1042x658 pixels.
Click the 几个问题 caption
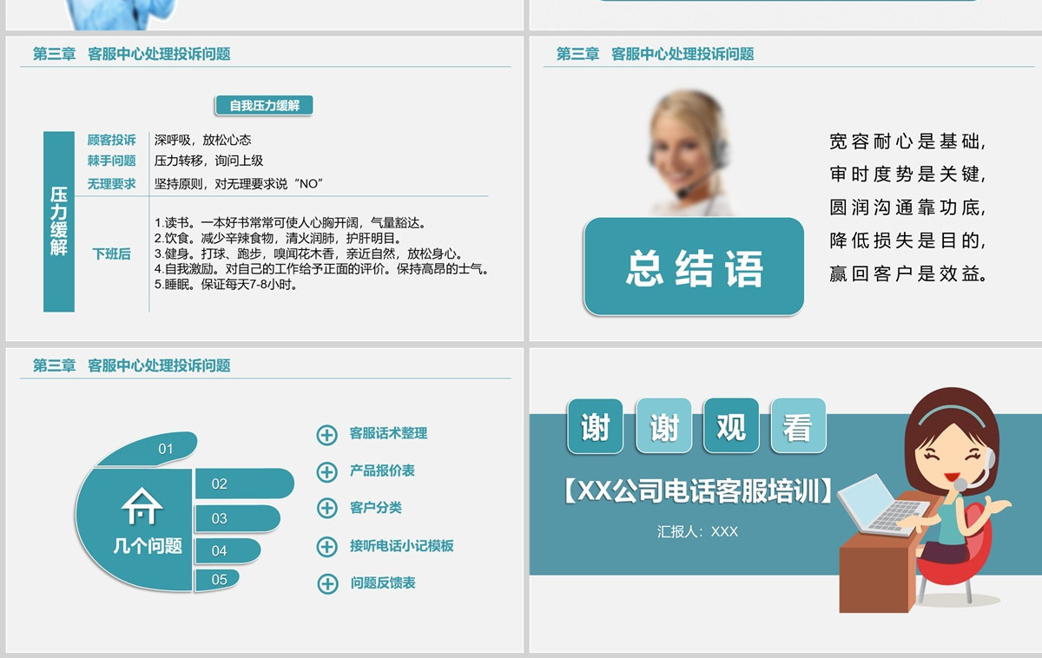[148, 546]
